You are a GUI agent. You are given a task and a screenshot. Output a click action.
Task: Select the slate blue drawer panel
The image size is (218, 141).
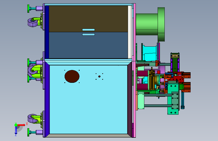pos(88,45)
